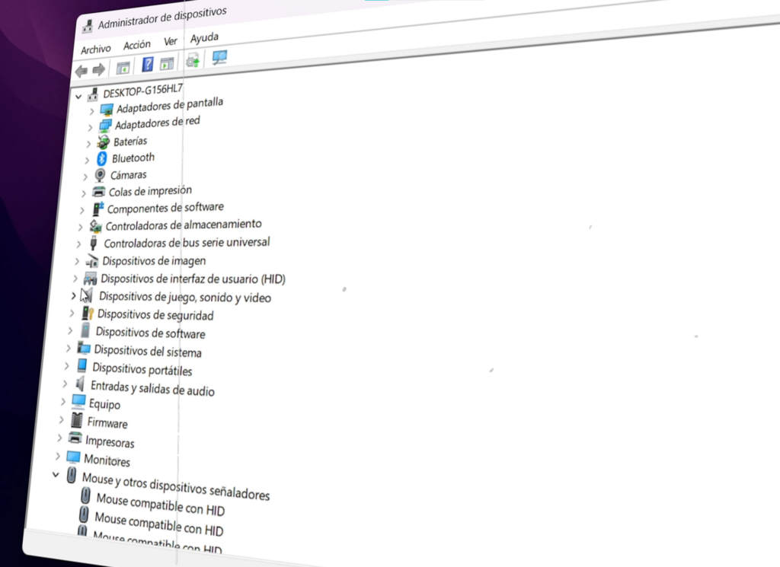Click the forward arrow in the toolbar

point(99,70)
